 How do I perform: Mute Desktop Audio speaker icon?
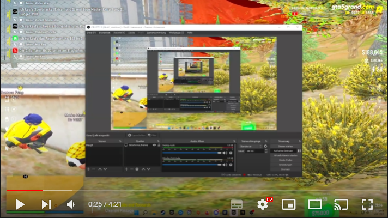[x=225, y=153]
